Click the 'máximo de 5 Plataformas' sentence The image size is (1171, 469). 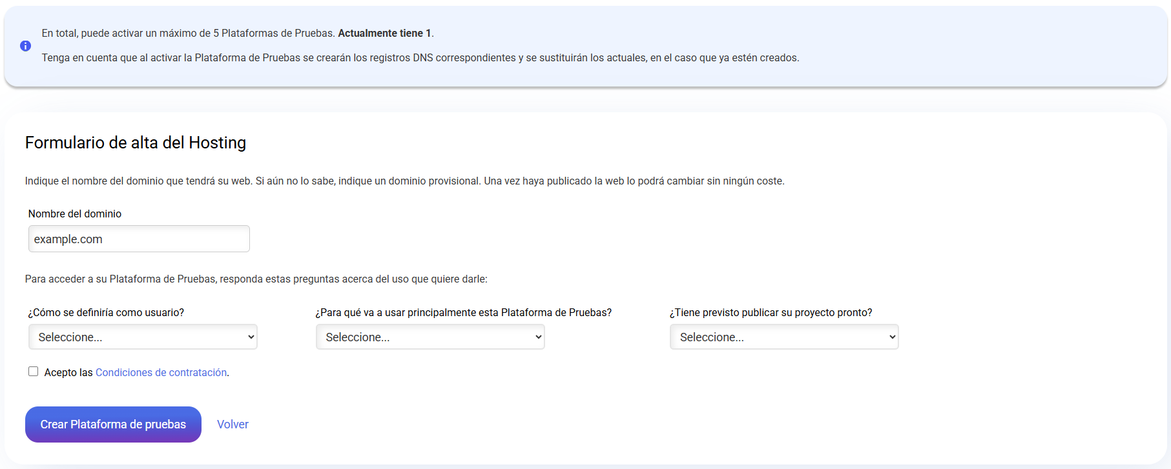click(189, 33)
